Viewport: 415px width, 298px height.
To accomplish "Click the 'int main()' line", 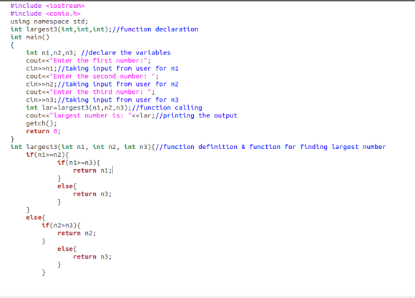I will pos(29,37).
